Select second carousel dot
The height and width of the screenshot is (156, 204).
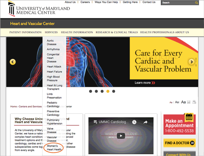coord(96,91)
